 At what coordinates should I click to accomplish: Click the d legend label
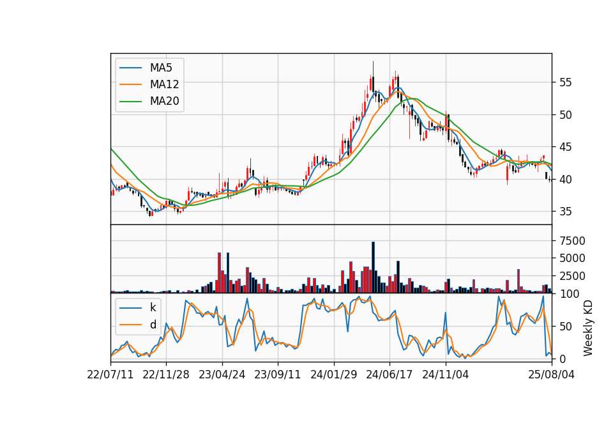click(153, 325)
